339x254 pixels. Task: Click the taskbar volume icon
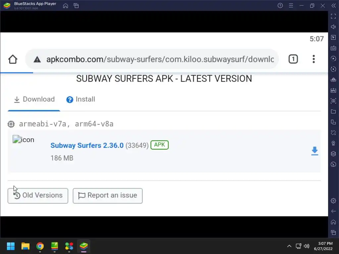pyautogui.click(x=306, y=246)
